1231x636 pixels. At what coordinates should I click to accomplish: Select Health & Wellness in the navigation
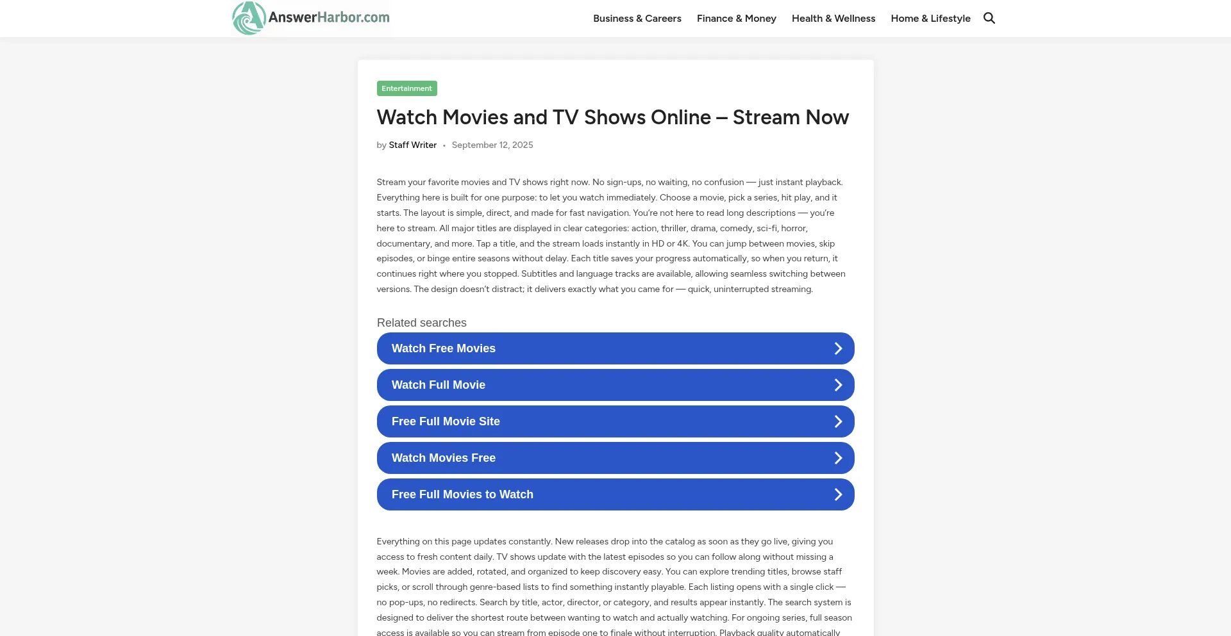coord(833,18)
